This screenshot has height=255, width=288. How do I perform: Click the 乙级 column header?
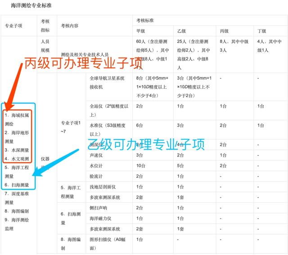click(181, 31)
